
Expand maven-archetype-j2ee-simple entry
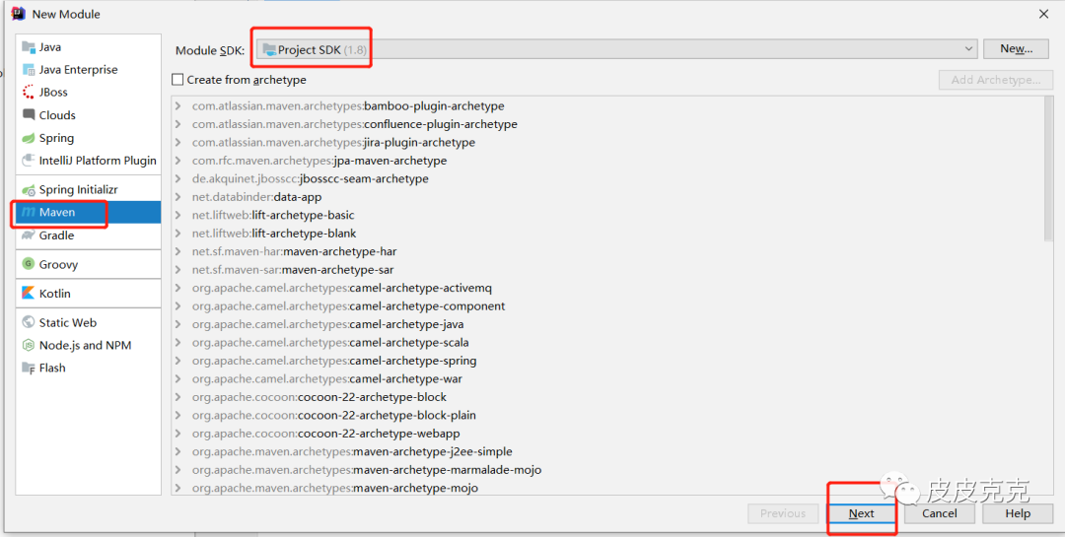(177, 451)
